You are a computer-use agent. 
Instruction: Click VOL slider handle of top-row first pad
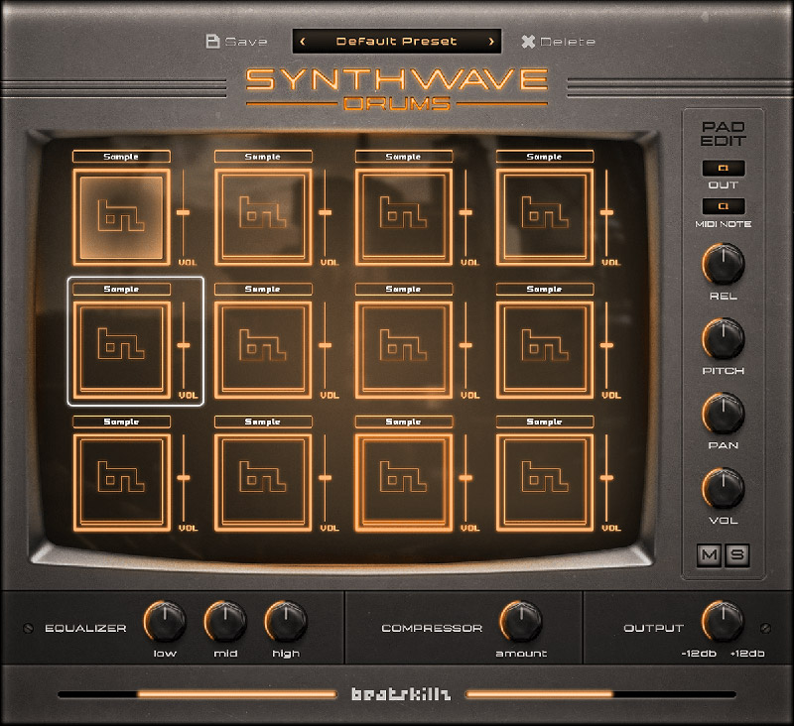[184, 212]
